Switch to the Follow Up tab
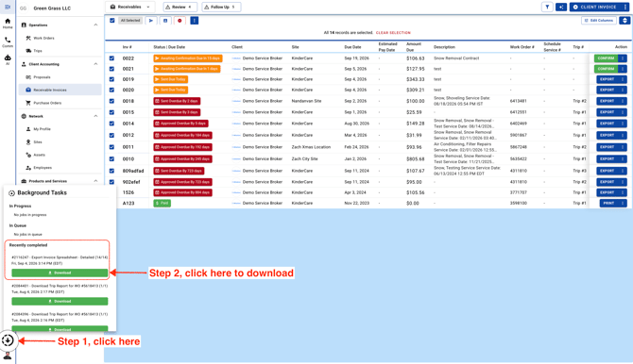Image resolution: width=633 pixels, height=364 pixels. 221,7
